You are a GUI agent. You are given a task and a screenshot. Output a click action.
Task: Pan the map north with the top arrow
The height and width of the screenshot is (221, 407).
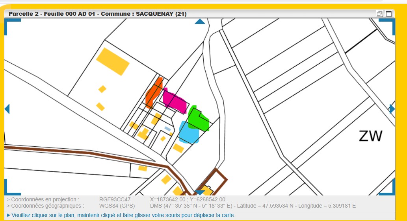tap(200, 21)
